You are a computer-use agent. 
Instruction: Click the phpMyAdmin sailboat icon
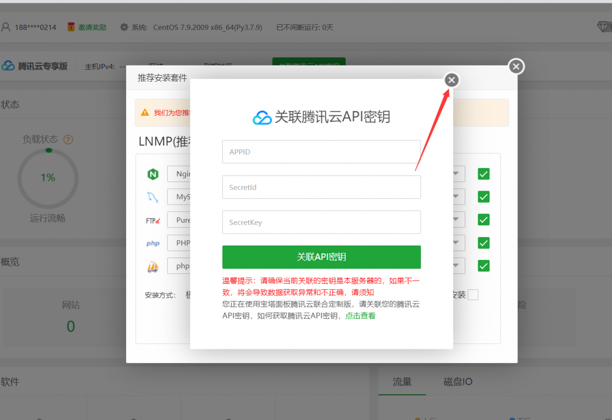153,266
